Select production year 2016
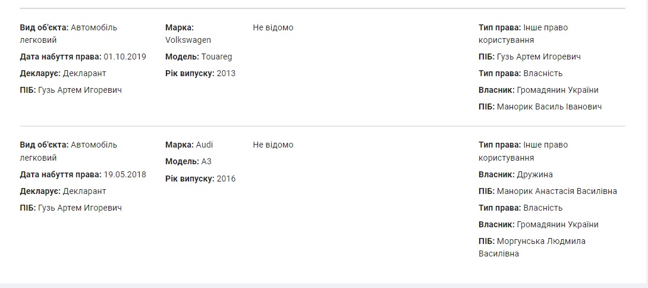Image resolution: width=648 pixels, height=288 pixels. pos(226,179)
